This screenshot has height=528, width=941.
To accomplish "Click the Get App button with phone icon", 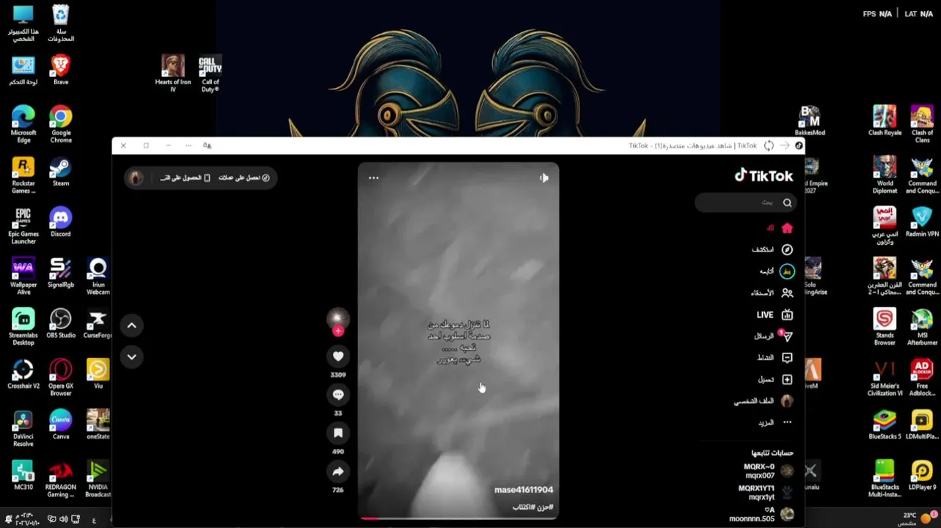I will click(x=186, y=177).
